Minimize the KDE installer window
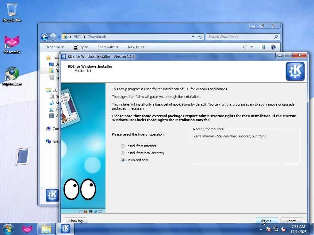Viewport: 314px width, 235px height. point(280,55)
